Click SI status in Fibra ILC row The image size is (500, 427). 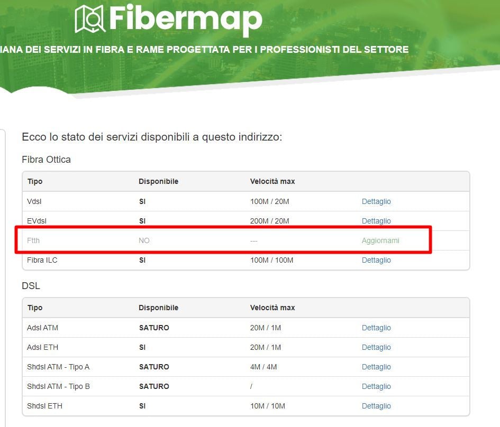click(142, 260)
